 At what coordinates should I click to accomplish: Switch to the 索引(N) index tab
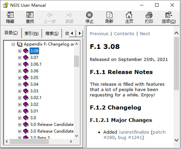[32, 33]
